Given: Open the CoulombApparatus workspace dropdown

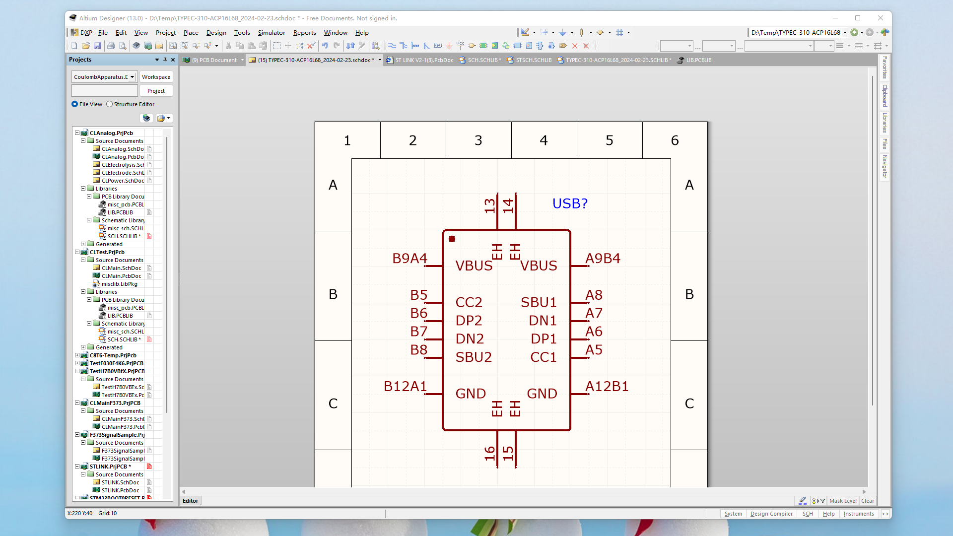Looking at the screenshot, I should pyautogui.click(x=132, y=77).
